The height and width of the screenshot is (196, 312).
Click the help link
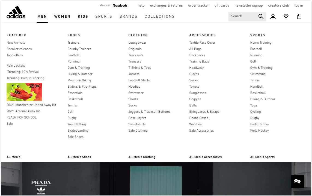(141, 5)
